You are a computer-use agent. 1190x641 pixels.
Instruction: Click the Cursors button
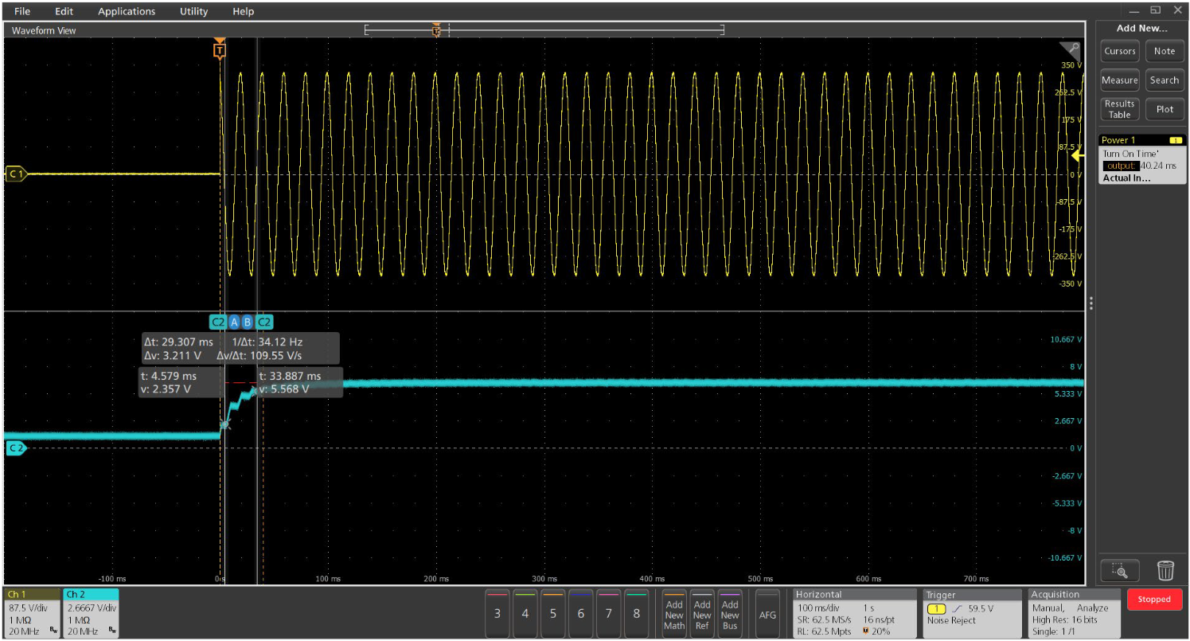click(x=1119, y=50)
